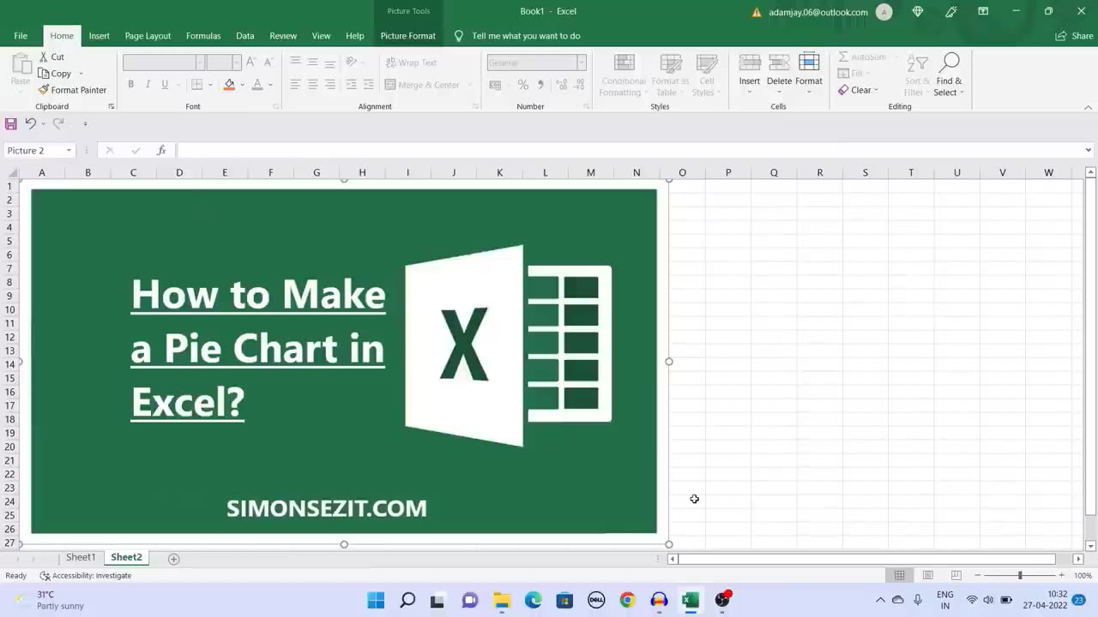Switch to Page Layout view icon

click(x=927, y=575)
